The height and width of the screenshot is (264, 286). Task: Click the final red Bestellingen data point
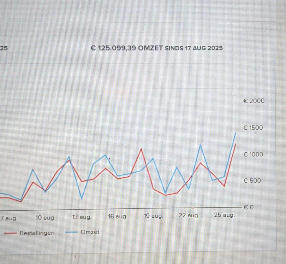coord(236,144)
